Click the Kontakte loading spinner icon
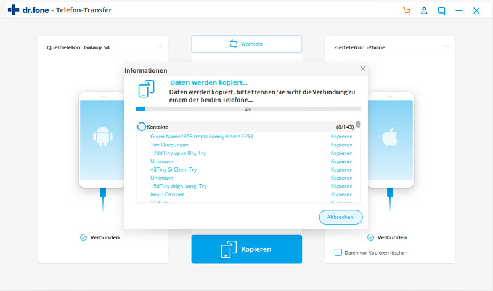 pos(142,127)
